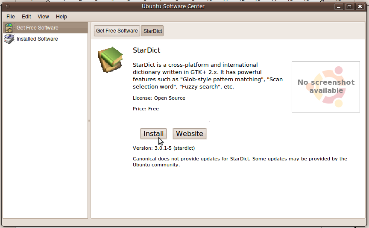369x228 pixels.
Task: Maximize the Ubuntu Software Center window
Action: [x=349, y=6]
